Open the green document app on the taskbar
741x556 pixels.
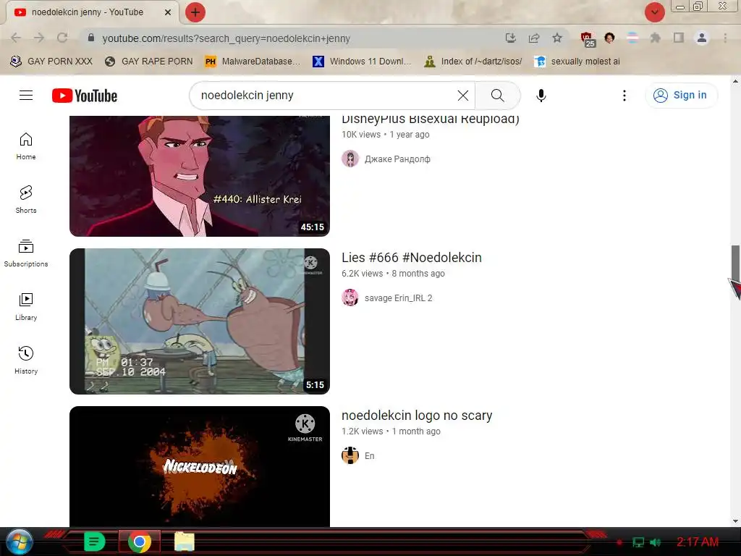click(94, 542)
